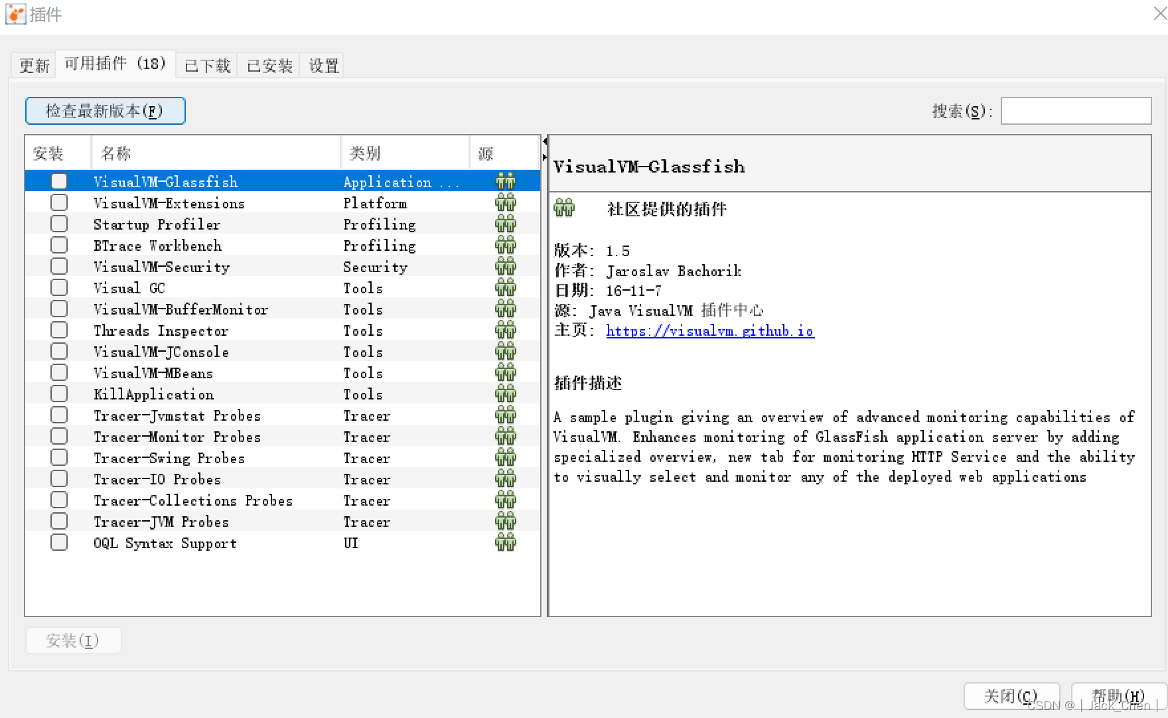Tick the KillApplication install checkbox
This screenshot has width=1168, height=718.
[x=59, y=394]
